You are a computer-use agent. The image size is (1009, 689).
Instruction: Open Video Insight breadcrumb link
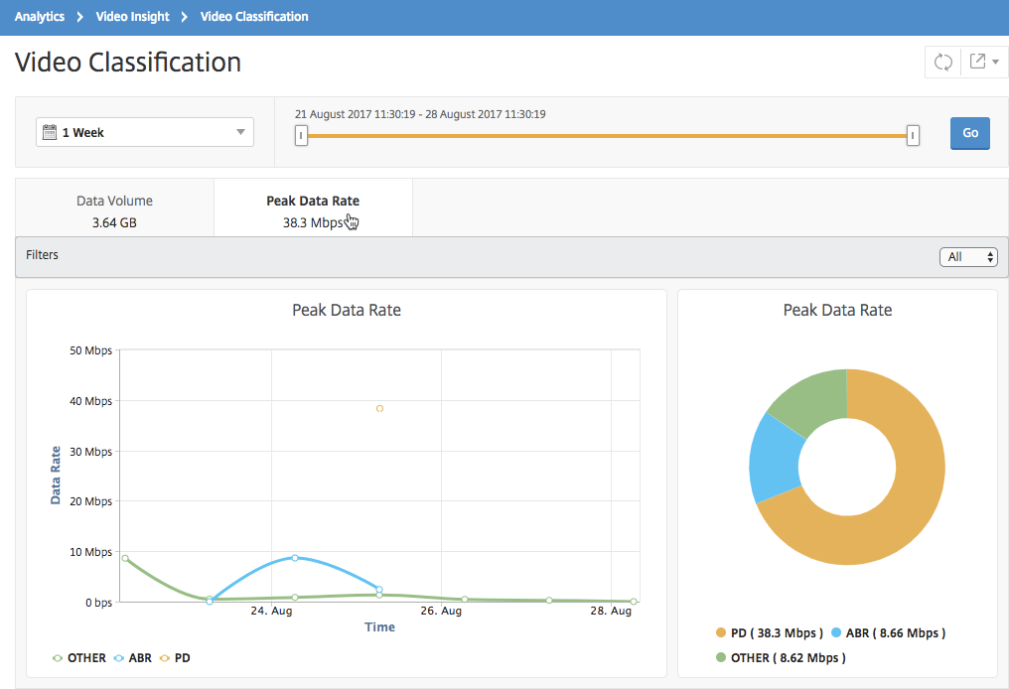pyautogui.click(x=132, y=17)
